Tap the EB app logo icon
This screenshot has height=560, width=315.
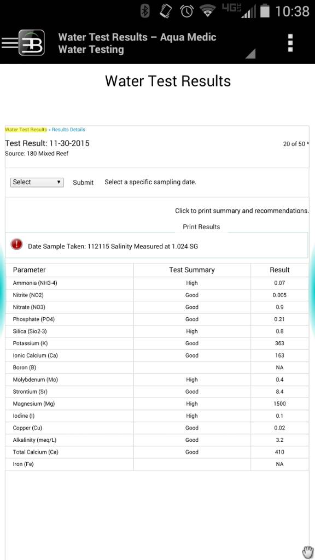[32, 43]
